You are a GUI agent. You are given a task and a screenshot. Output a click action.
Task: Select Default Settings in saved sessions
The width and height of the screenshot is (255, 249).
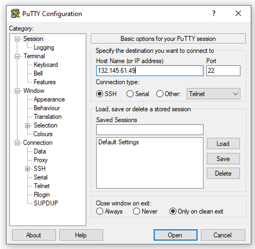119,142
